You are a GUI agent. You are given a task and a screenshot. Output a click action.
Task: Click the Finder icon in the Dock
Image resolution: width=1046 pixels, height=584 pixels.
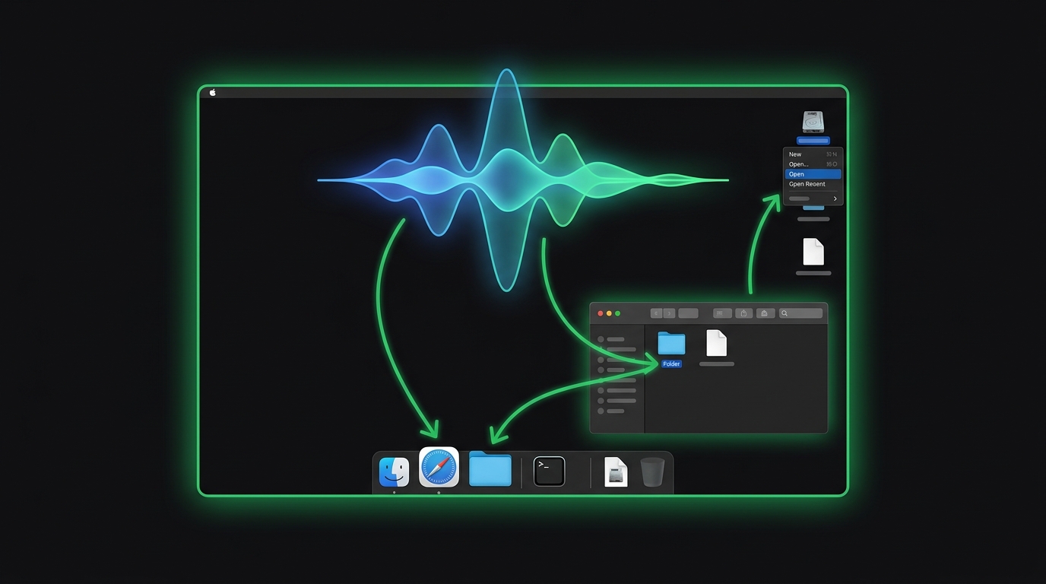tap(394, 471)
